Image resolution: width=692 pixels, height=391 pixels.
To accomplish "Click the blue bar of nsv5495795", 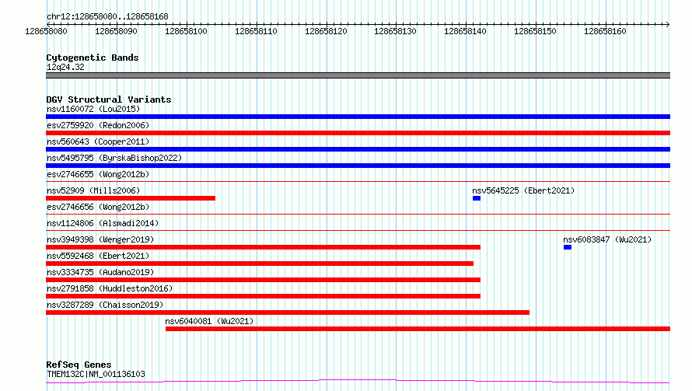I will tap(358, 166).
